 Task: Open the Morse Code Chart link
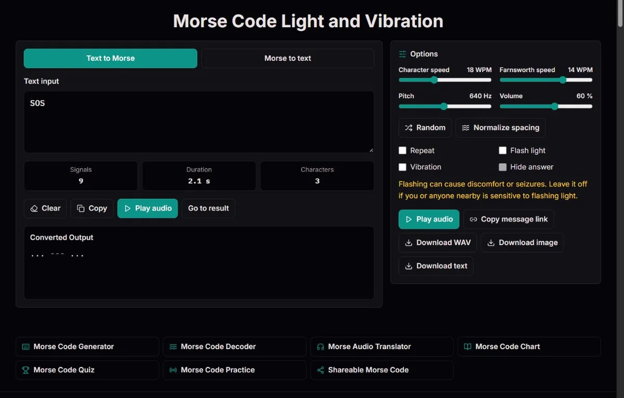point(529,347)
